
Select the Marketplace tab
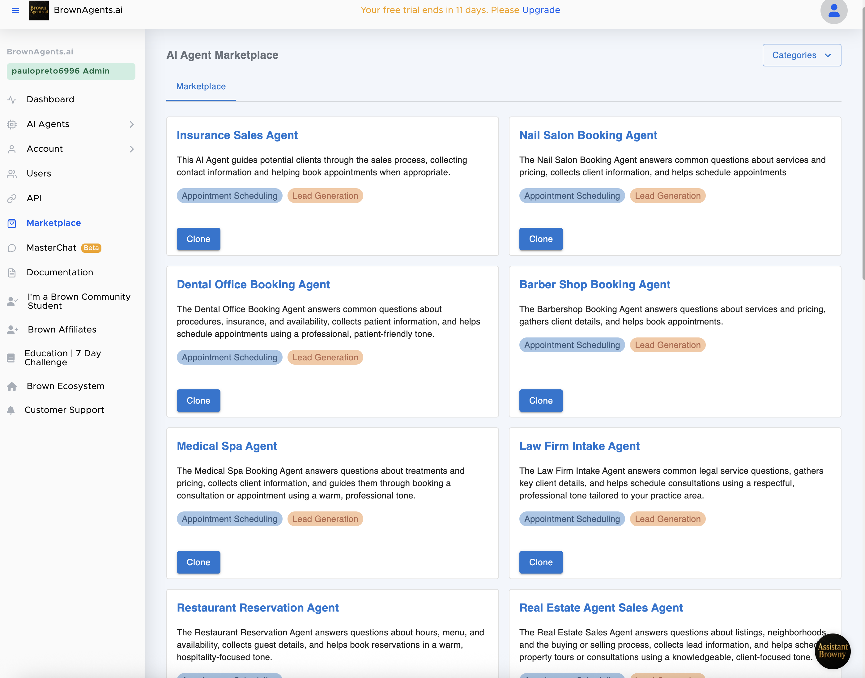point(201,87)
